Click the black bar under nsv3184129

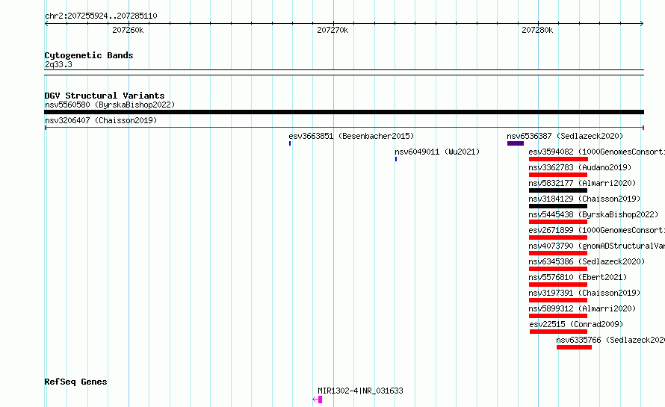tap(558, 206)
